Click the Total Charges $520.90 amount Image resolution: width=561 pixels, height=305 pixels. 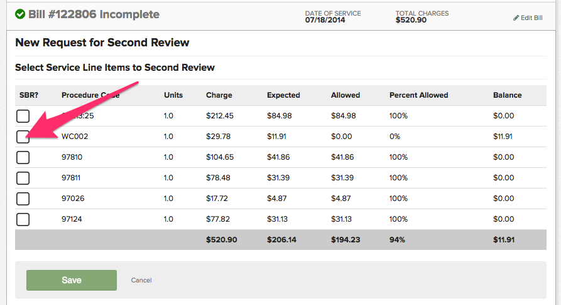point(411,20)
